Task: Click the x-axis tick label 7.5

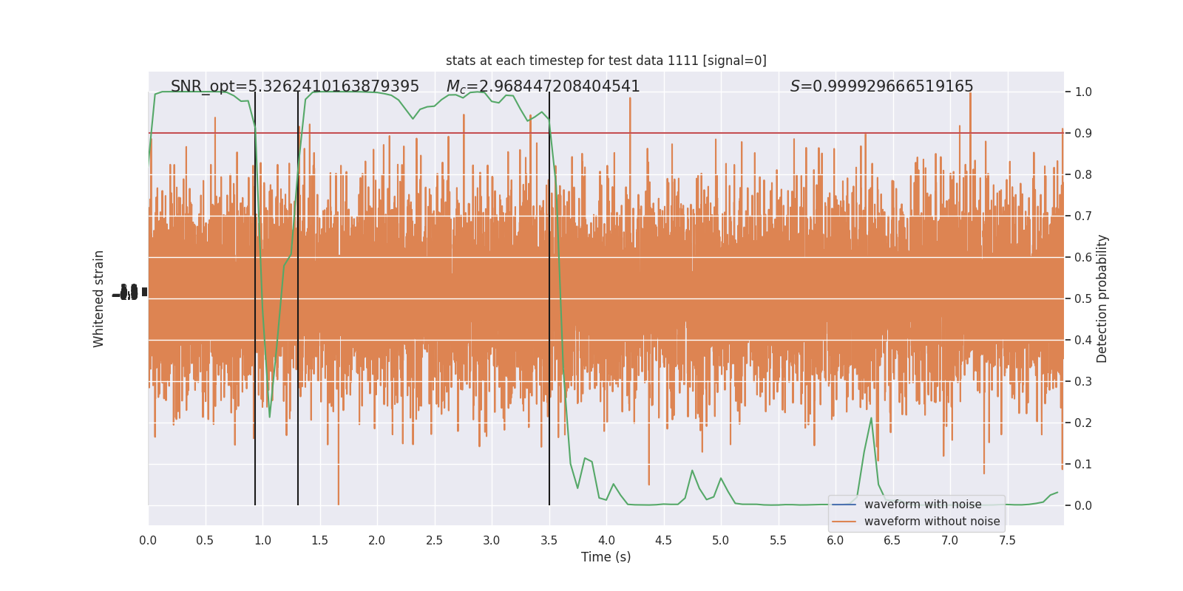Action: click(1007, 541)
